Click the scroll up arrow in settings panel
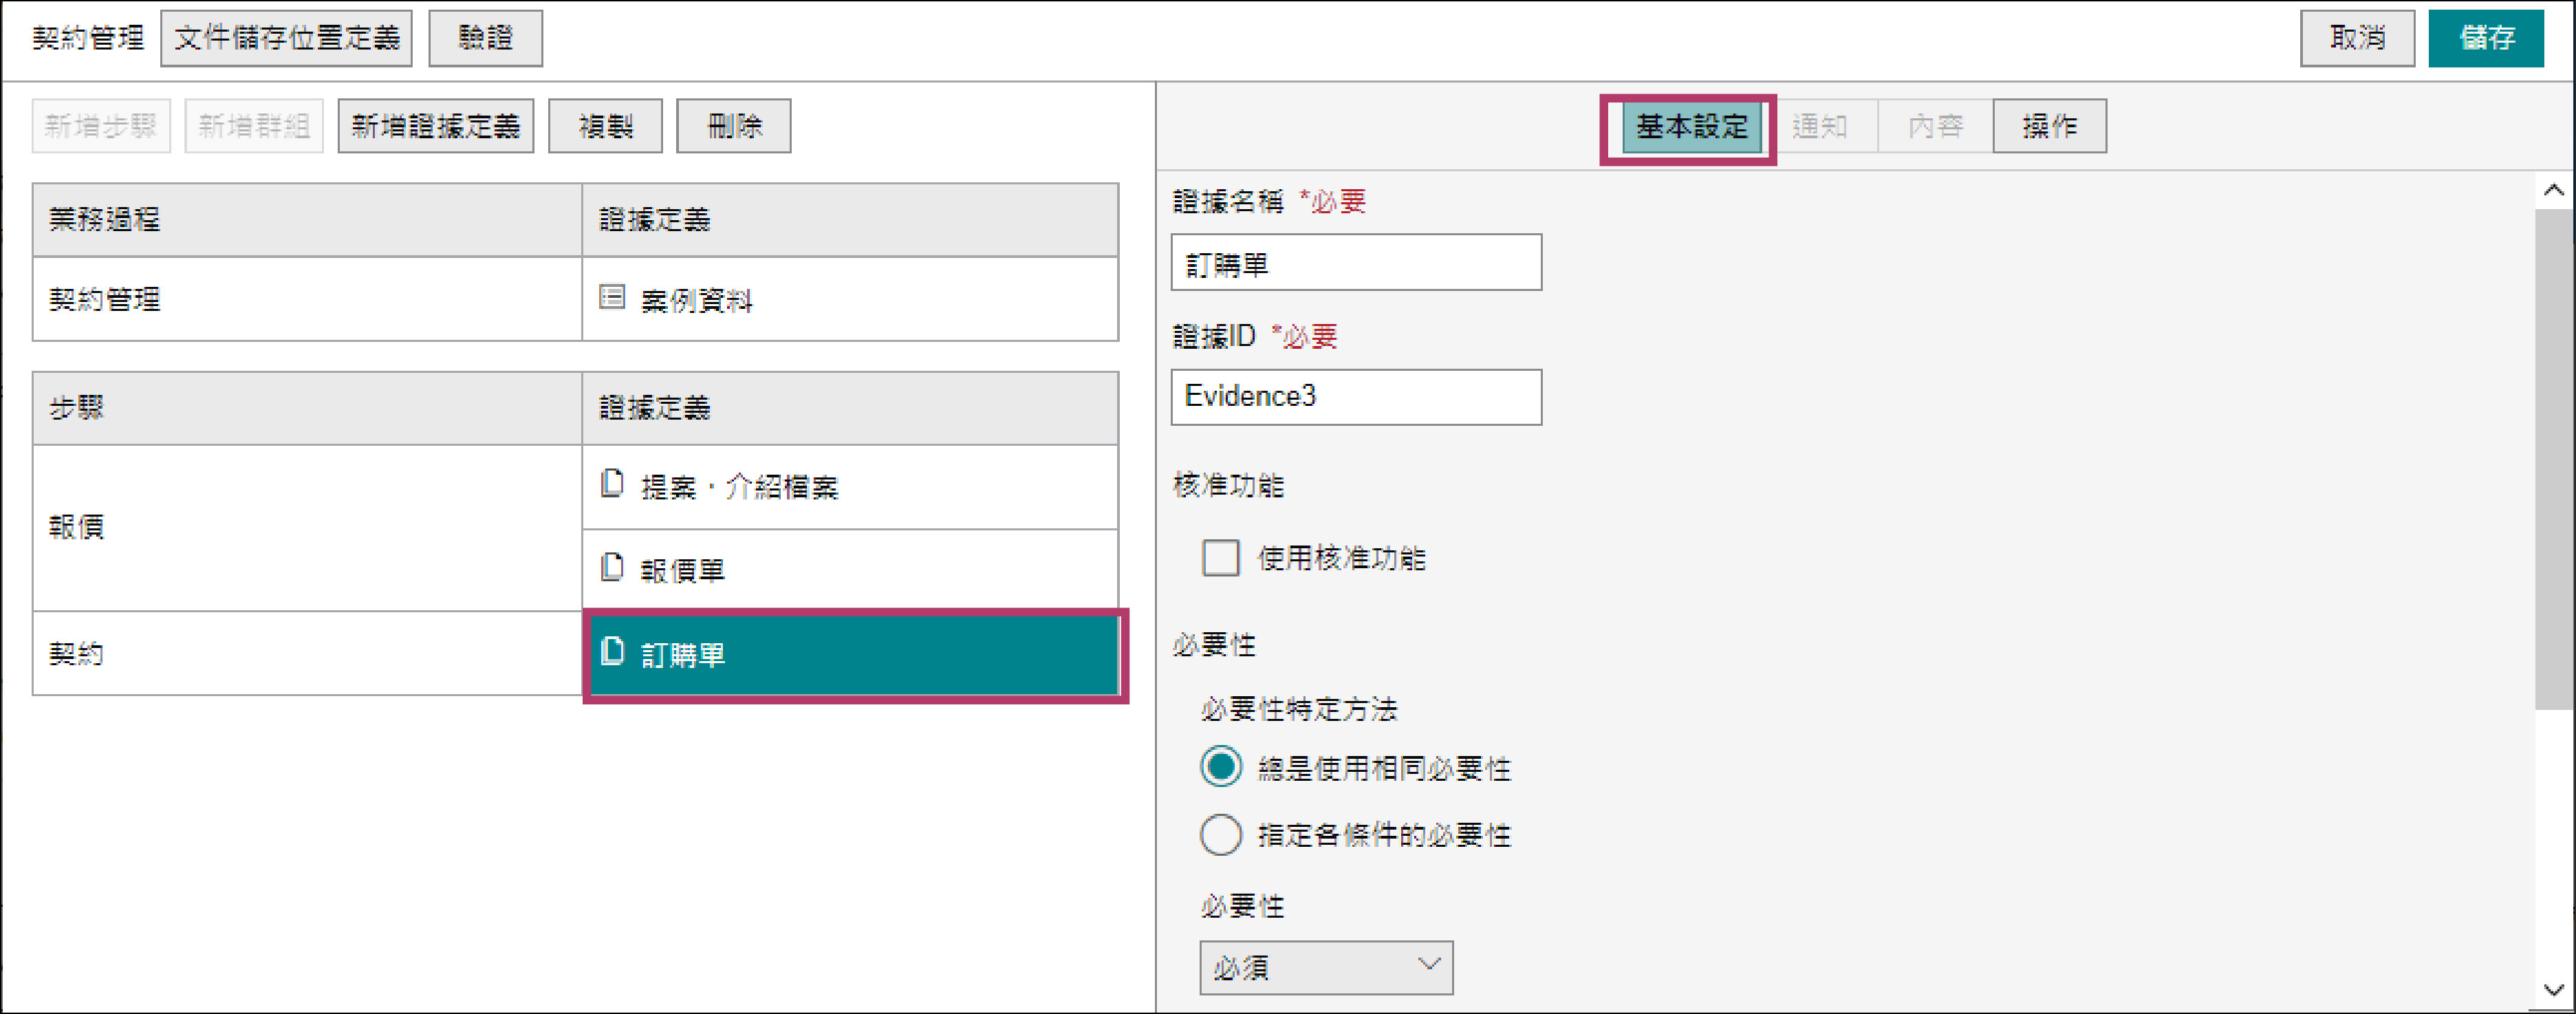The image size is (2576, 1014). (2553, 190)
